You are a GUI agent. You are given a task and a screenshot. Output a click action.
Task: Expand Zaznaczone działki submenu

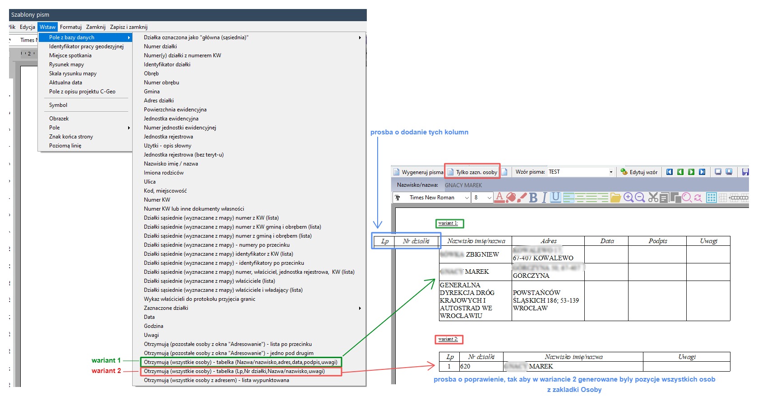coord(253,308)
